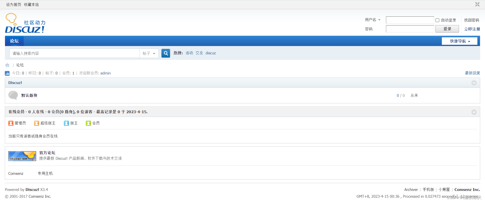Go to home via house breadcrumb icon
The height and width of the screenshot is (202, 485).
[x=7, y=65]
